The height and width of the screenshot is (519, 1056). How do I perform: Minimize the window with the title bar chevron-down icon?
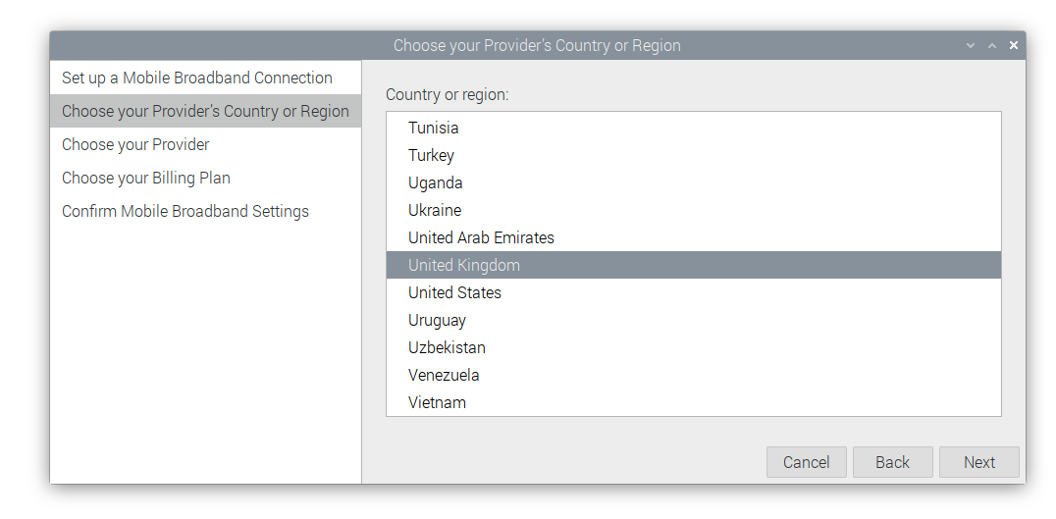(x=971, y=45)
